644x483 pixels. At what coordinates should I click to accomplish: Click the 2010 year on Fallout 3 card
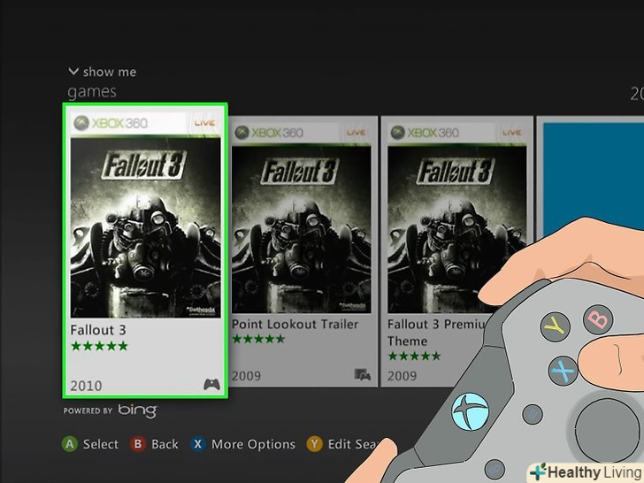click(86, 386)
